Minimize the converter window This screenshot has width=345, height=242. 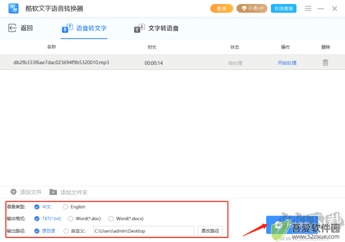[x=321, y=9]
